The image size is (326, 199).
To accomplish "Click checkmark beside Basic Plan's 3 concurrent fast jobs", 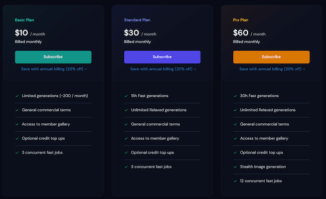I will tap(17, 153).
